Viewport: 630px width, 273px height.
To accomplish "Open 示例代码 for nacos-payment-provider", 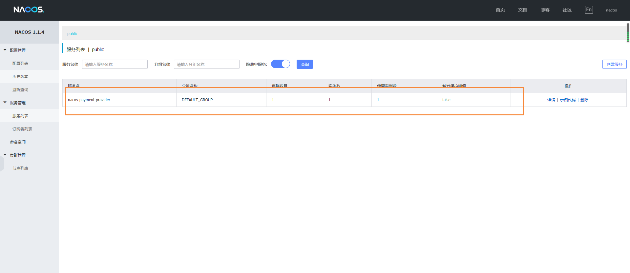I will 568,100.
